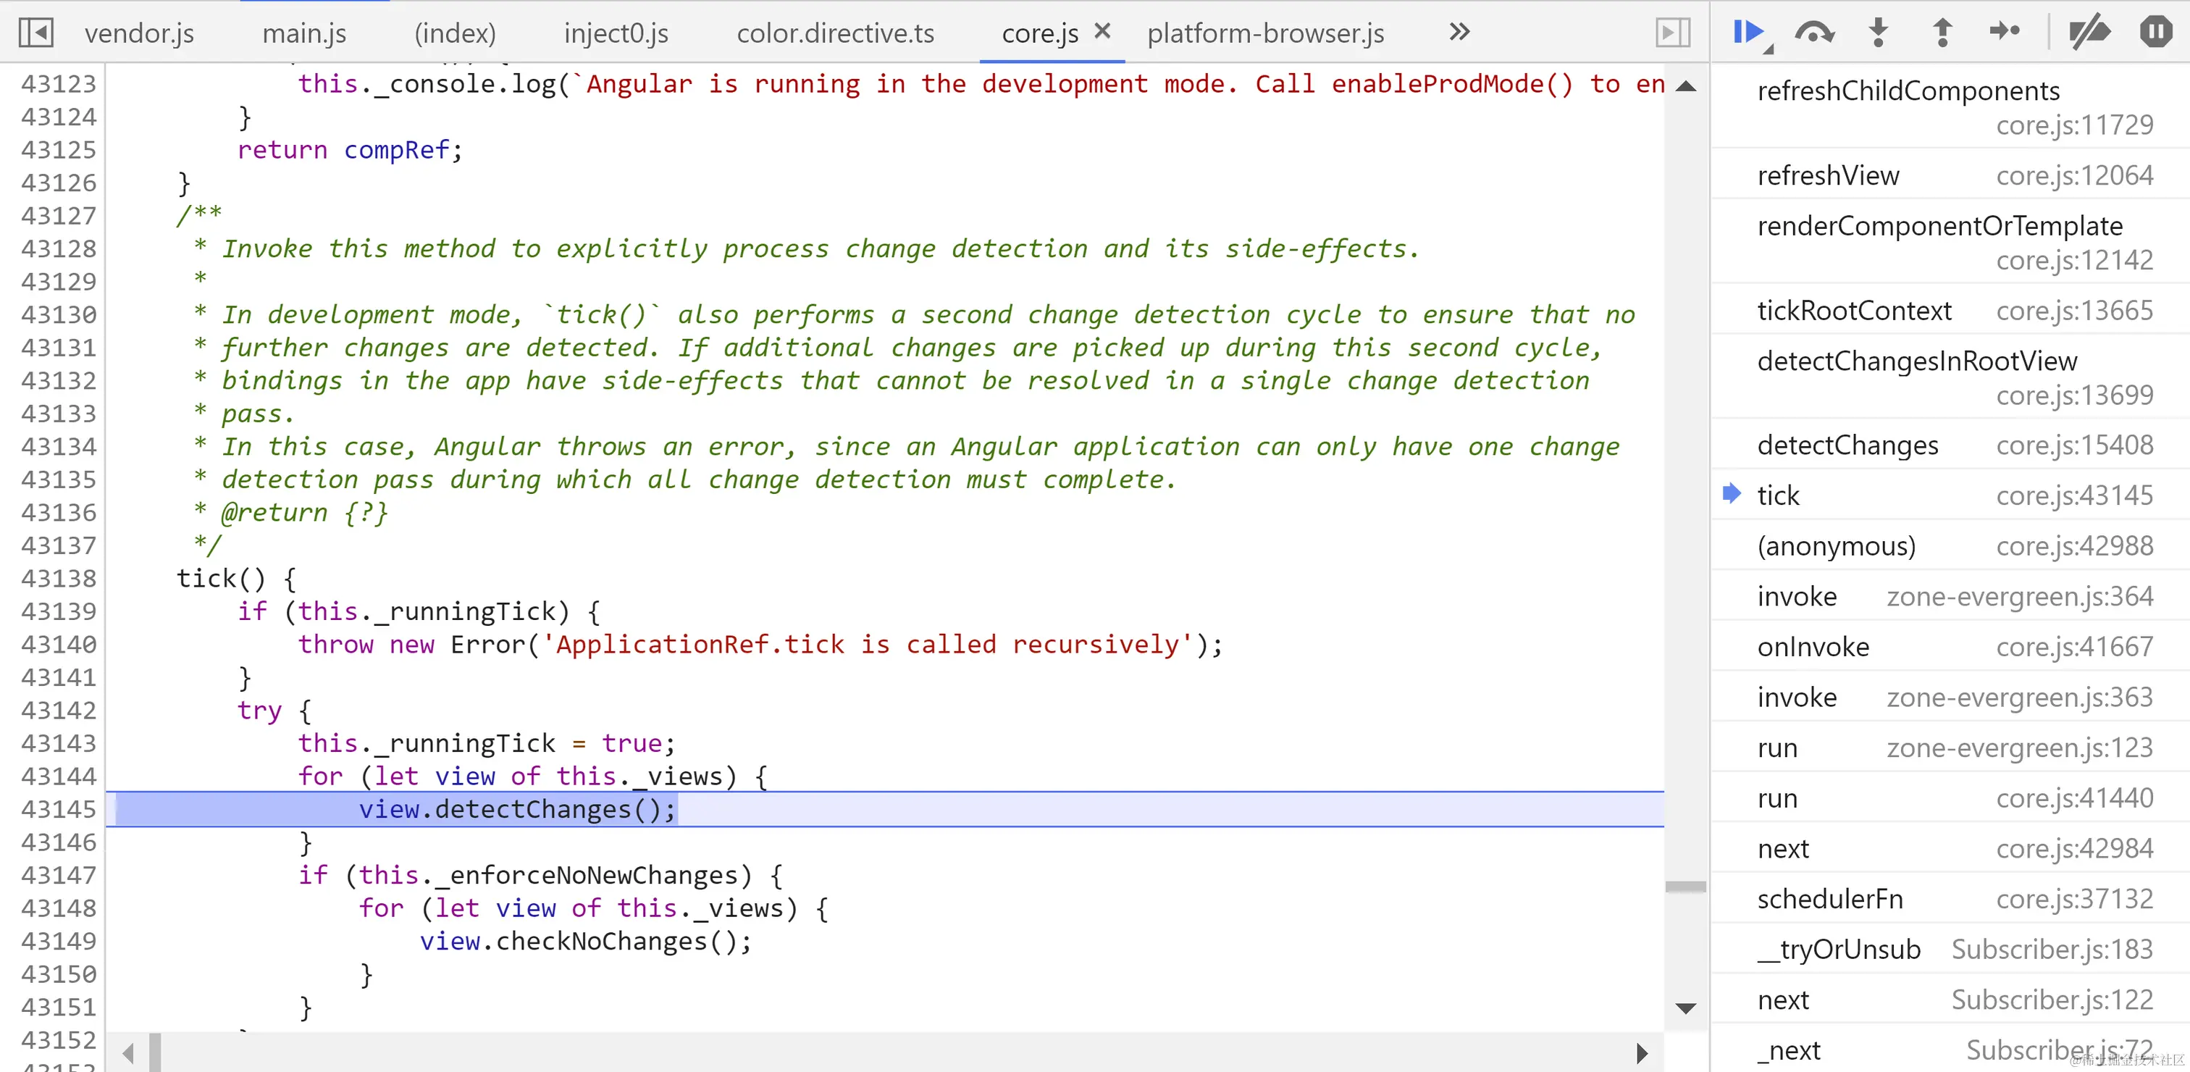Collapse the debugger sidebar pane
Screen dimensions: 2190x1072
(x=1672, y=33)
